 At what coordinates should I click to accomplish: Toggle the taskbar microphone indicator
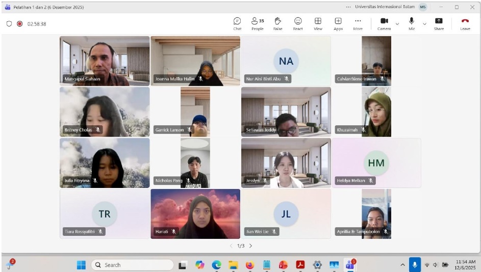[414, 265]
